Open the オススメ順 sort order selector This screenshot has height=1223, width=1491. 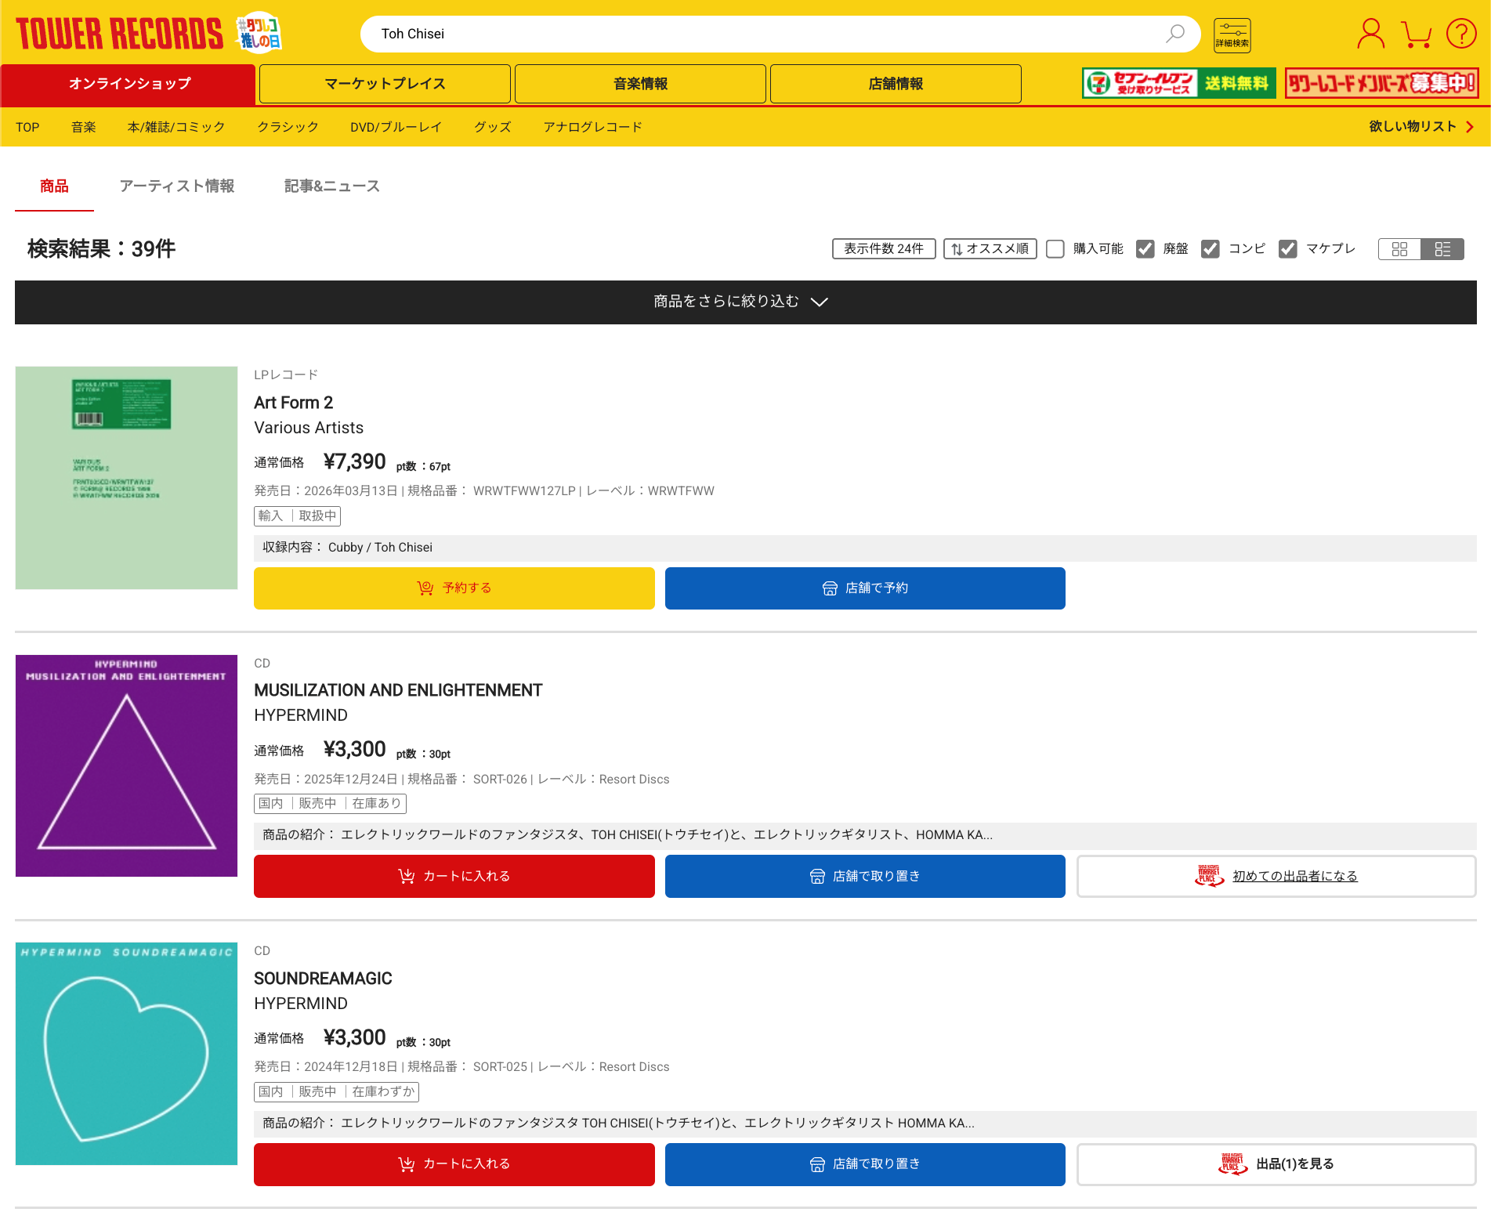(x=990, y=248)
